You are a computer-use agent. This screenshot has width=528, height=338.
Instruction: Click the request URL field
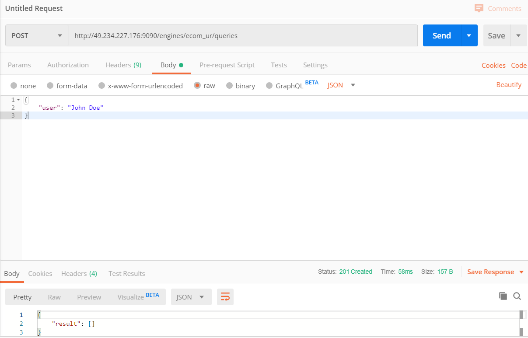point(243,35)
